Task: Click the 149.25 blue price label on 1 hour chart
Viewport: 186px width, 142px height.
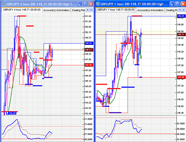Action: 181,16
